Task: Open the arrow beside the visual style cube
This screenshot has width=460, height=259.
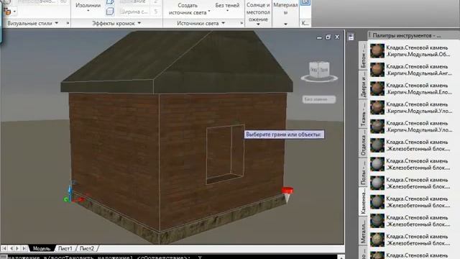Action: click(x=14, y=12)
